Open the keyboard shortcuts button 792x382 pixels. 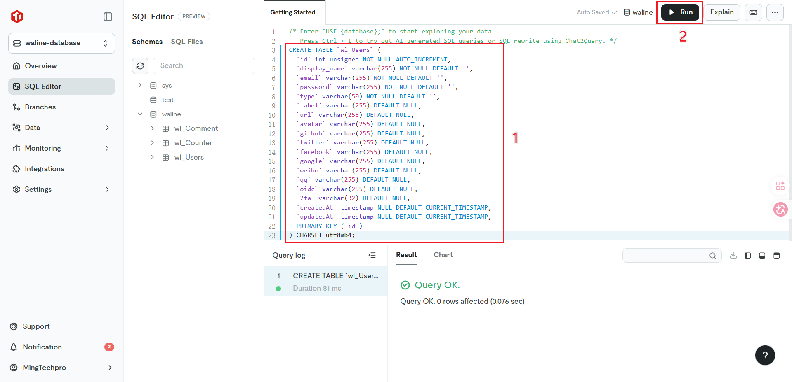pyautogui.click(x=753, y=12)
